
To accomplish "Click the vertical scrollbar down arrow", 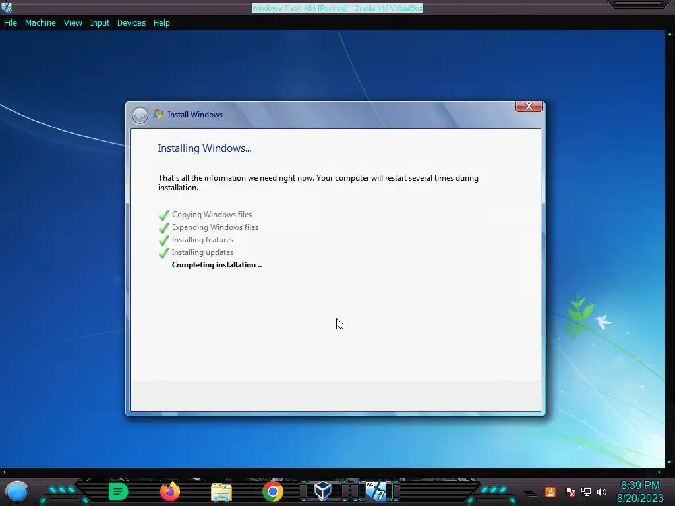I will tap(669, 463).
